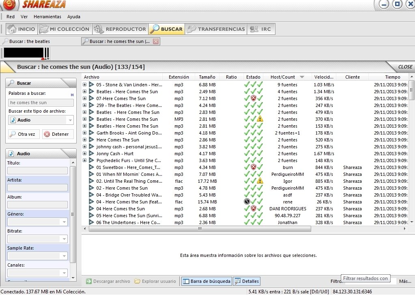Toggle the Barra de búsqueda button
Image resolution: width=415 pixels, height=295 pixels.
click(207, 281)
